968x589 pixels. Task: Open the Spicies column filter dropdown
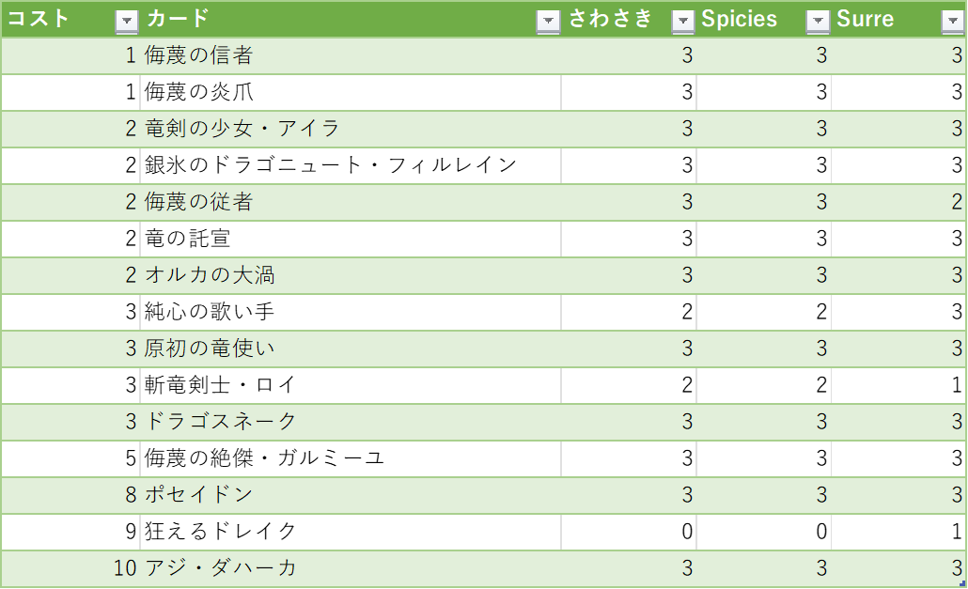point(818,22)
